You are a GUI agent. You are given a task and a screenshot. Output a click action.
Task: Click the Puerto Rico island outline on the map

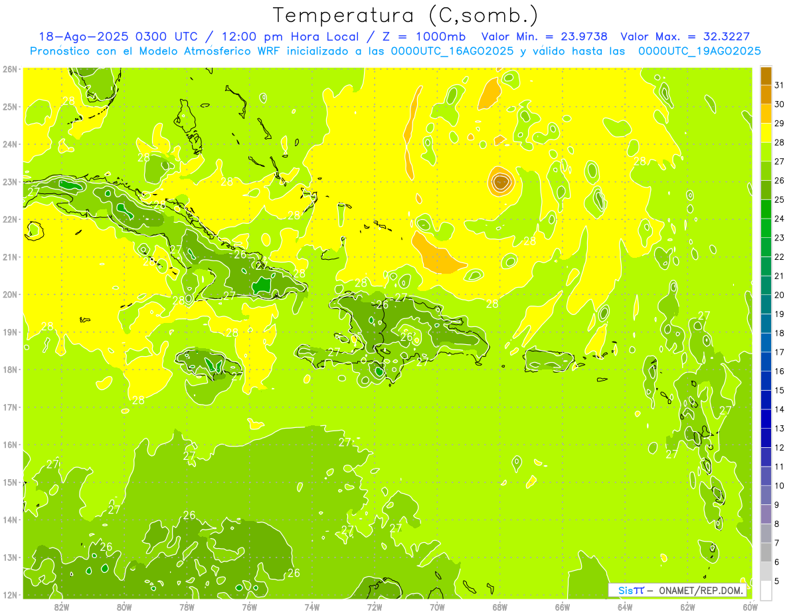click(549, 361)
